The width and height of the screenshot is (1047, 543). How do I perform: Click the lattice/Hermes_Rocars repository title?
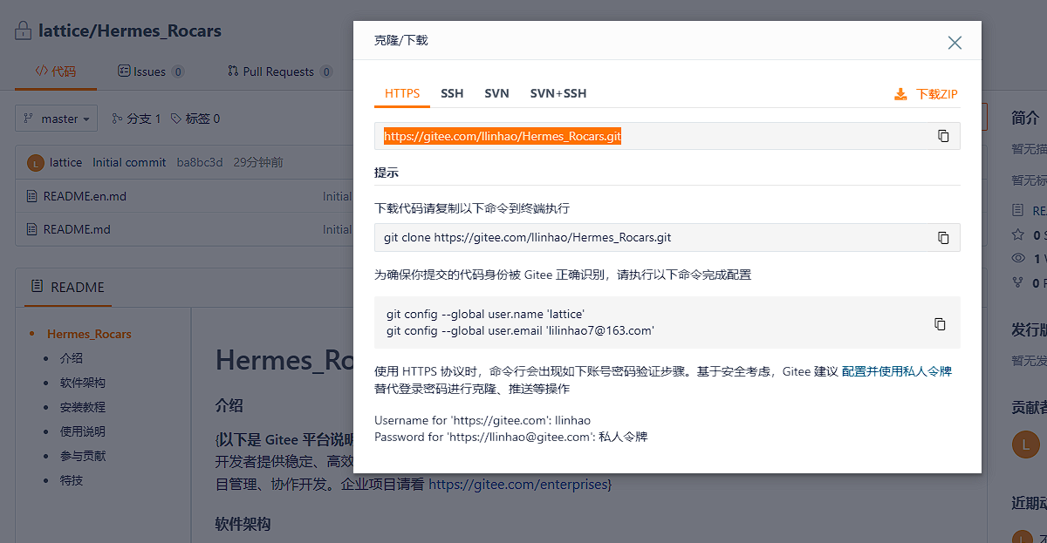pos(130,31)
